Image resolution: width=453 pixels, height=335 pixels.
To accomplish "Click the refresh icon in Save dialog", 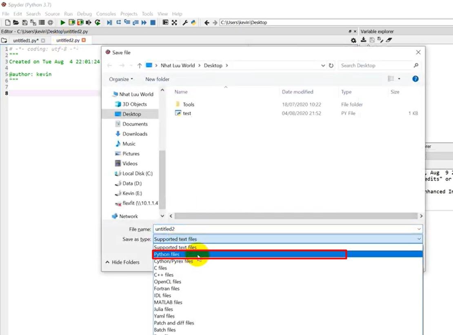I will 331,65.
